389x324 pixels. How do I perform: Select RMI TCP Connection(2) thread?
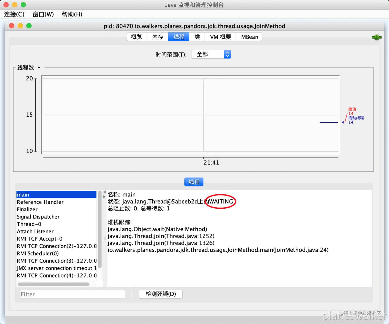(x=56, y=246)
